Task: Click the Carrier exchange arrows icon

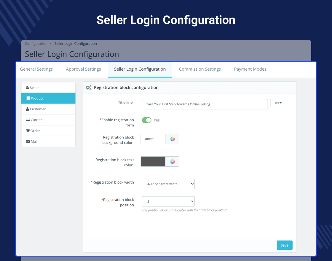Action: point(28,120)
